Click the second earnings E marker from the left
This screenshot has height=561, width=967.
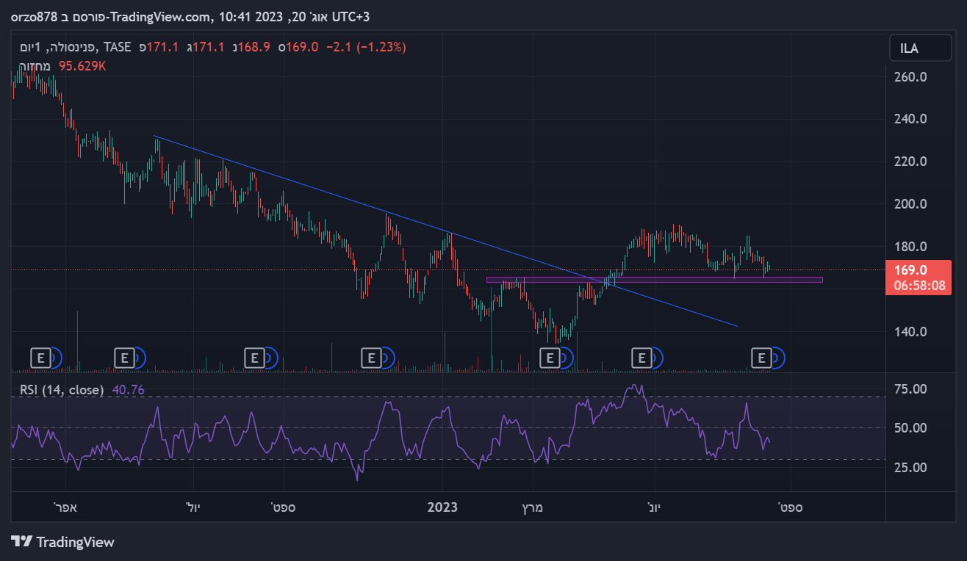125,358
